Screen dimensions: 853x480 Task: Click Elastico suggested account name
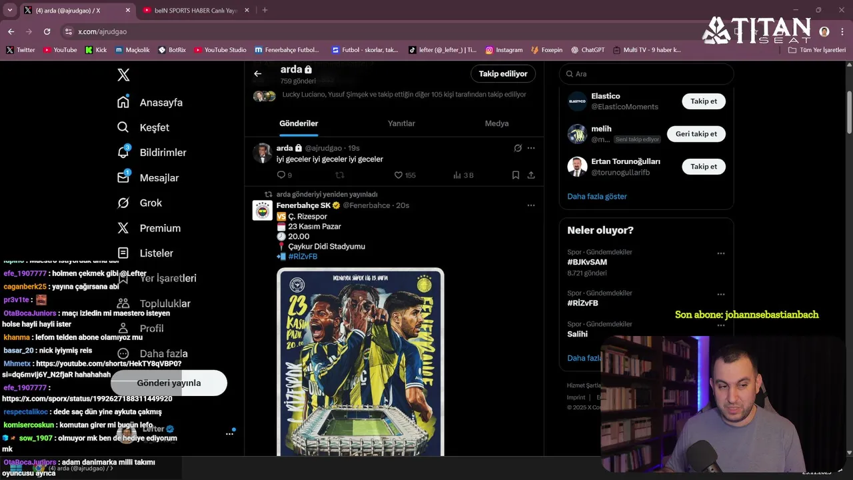(606, 96)
